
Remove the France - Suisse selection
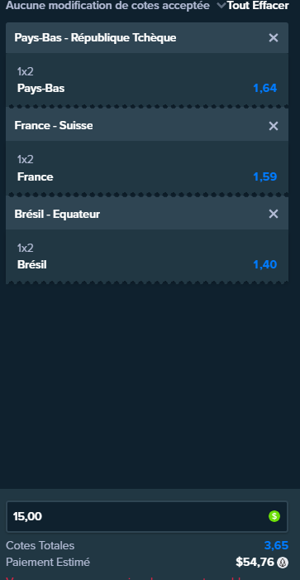274,126
